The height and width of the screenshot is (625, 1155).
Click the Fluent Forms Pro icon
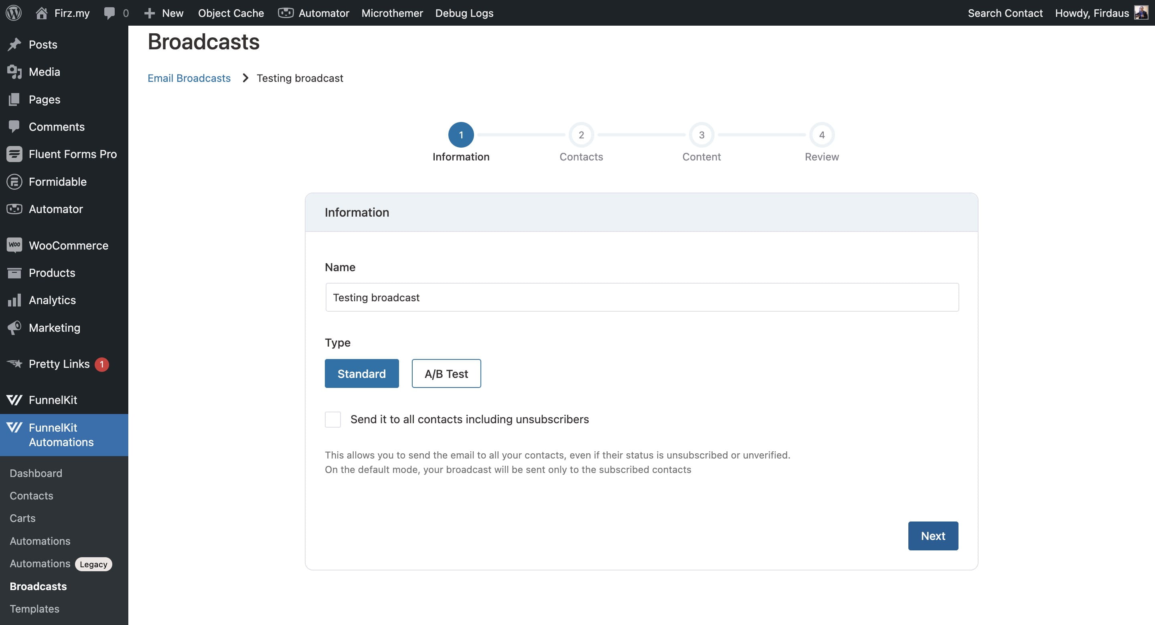click(14, 154)
